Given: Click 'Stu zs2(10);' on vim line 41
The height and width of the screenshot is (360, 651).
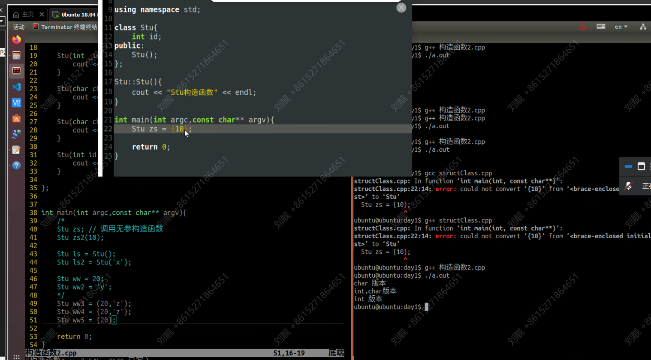Looking at the screenshot, I should (80, 237).
